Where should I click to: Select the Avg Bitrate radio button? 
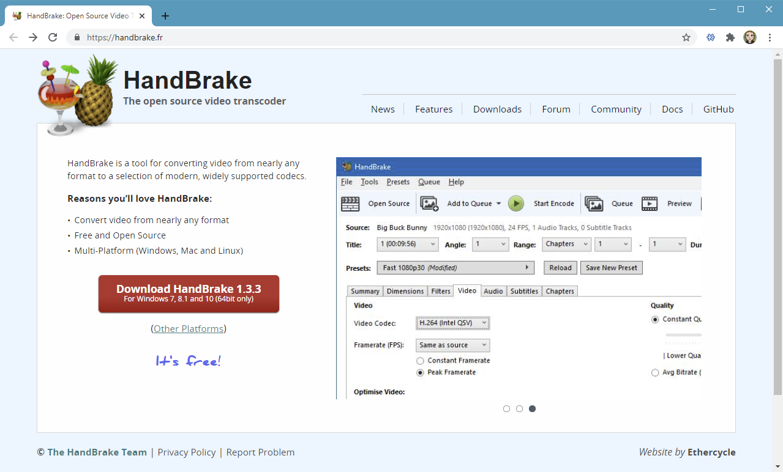click(655, 372)
